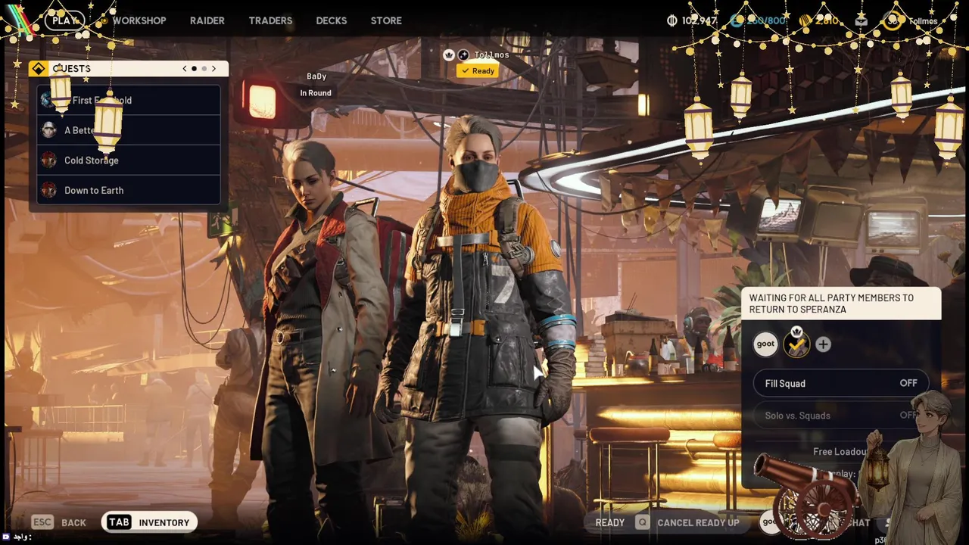Viewport: 969px width, 545px height.
Task: Click Cancel Ready Up button
Action: click(687, 522)
